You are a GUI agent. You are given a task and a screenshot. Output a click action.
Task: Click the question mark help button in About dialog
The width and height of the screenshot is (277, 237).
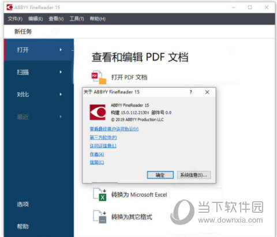click(191, 92)
